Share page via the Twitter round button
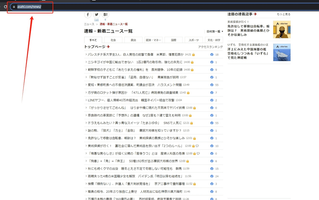This screenshot has height=200, width=319. click(96, 15)
